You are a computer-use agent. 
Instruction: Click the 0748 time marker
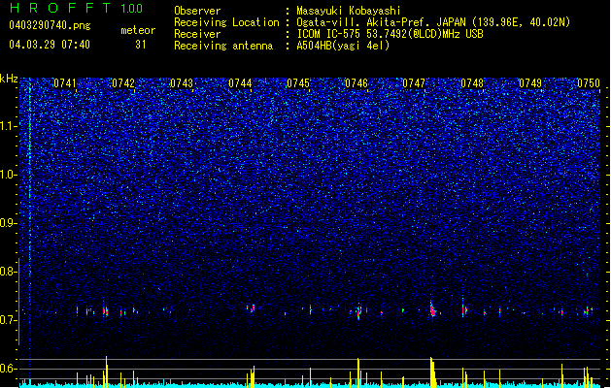click(472, 82)
